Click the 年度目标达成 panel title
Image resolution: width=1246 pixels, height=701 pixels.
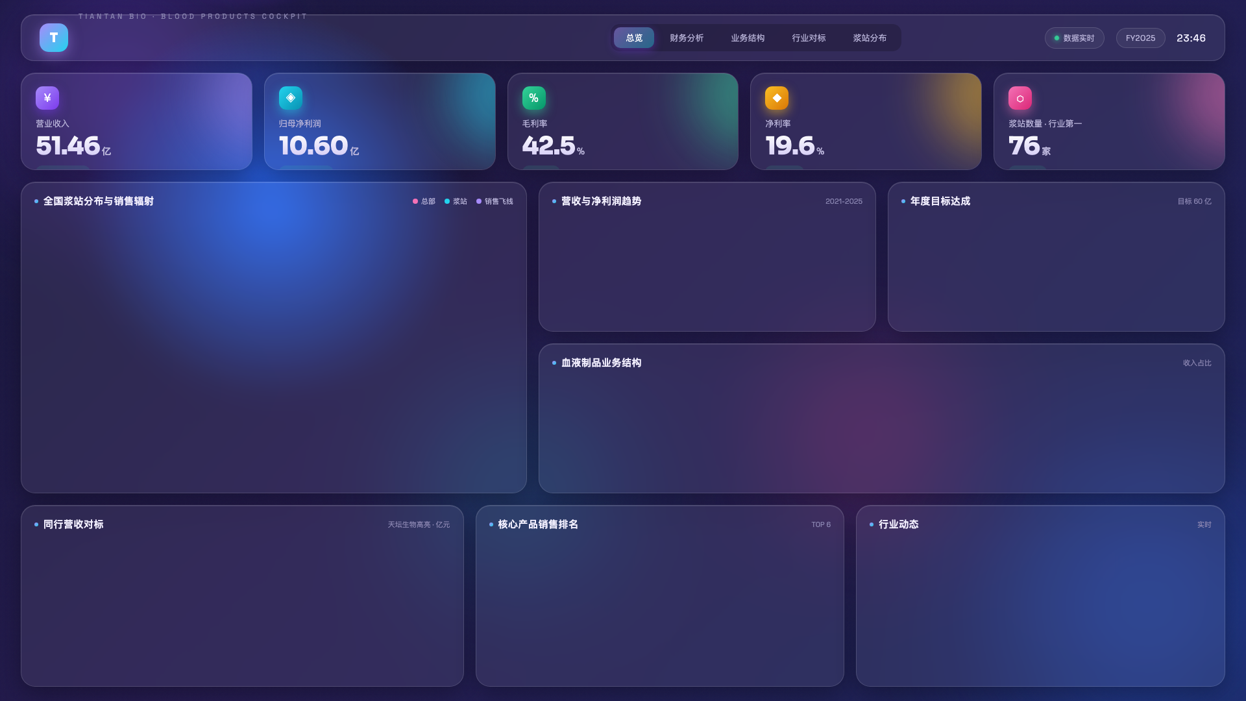940,201
